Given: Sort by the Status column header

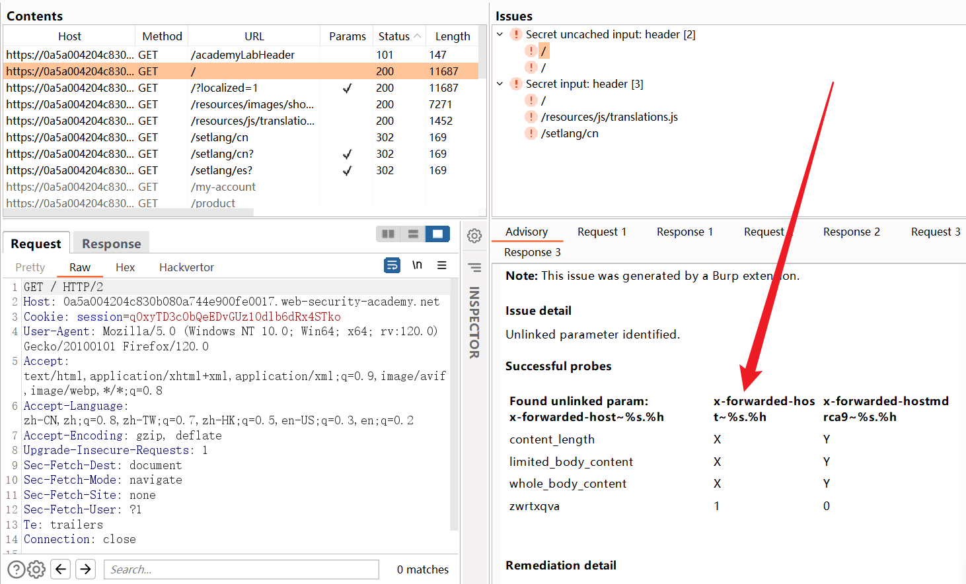Looking at the screenshot, I should [394, 36].
